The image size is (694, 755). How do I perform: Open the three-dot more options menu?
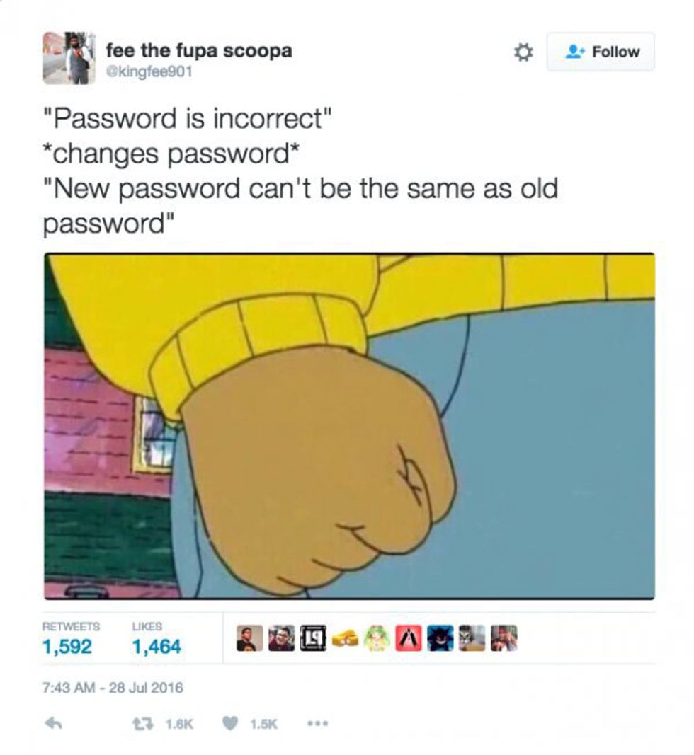coord(318,723)
